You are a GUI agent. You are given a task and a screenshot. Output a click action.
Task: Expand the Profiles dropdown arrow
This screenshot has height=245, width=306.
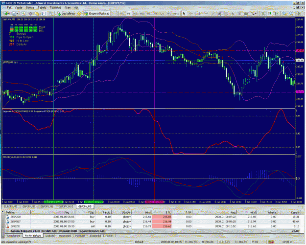tap(17, 14)
